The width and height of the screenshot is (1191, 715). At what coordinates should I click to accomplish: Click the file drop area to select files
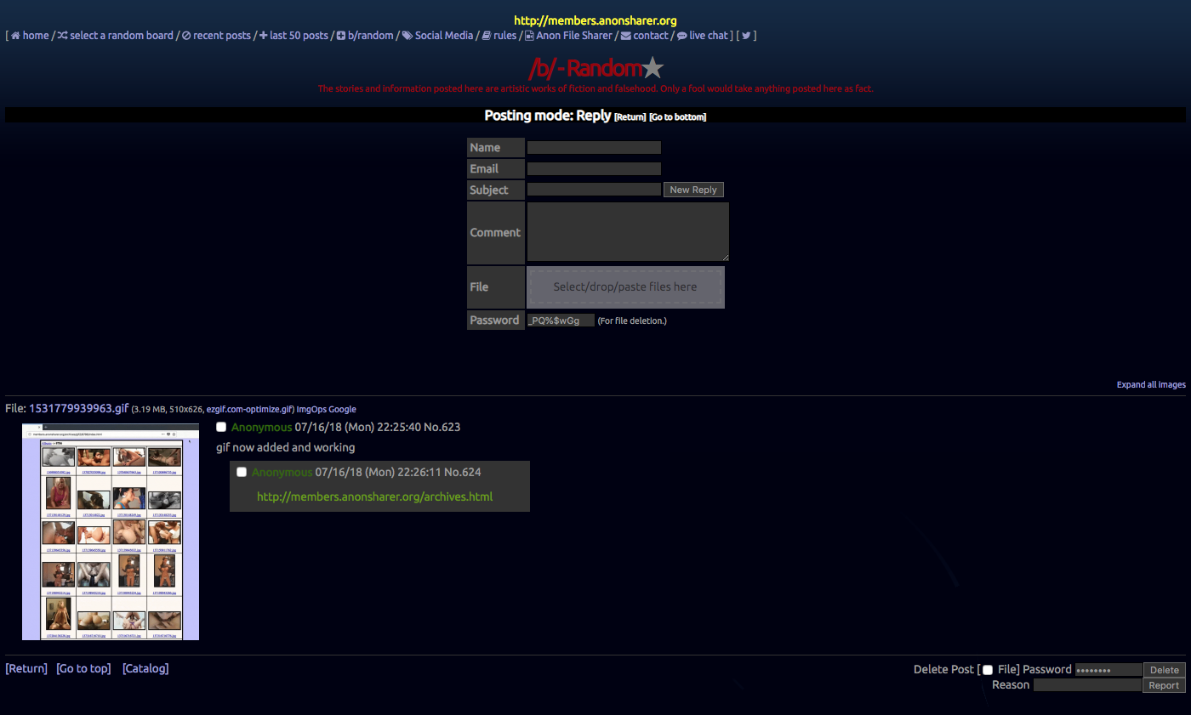point(625,287)
